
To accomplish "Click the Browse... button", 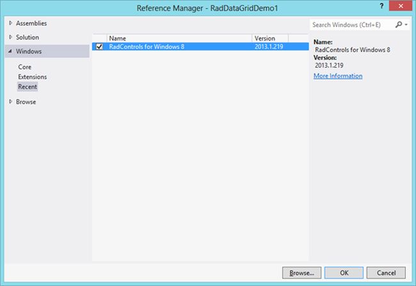I will (301, 273).
